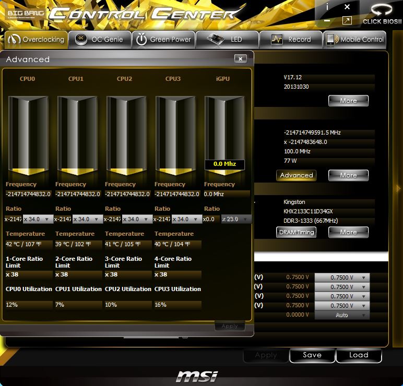Click More button below 77 W
The width and height of the screenshot is (403, 386).
348,175
